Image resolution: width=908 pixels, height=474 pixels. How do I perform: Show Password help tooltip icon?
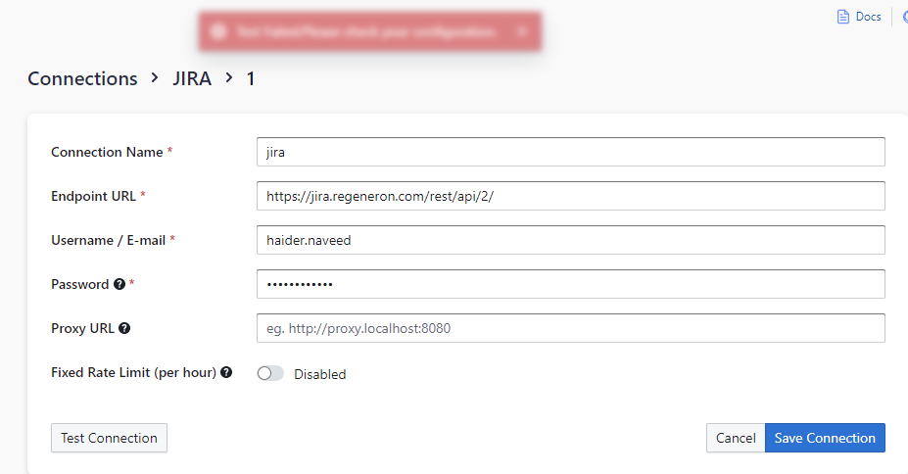(119, 284)
